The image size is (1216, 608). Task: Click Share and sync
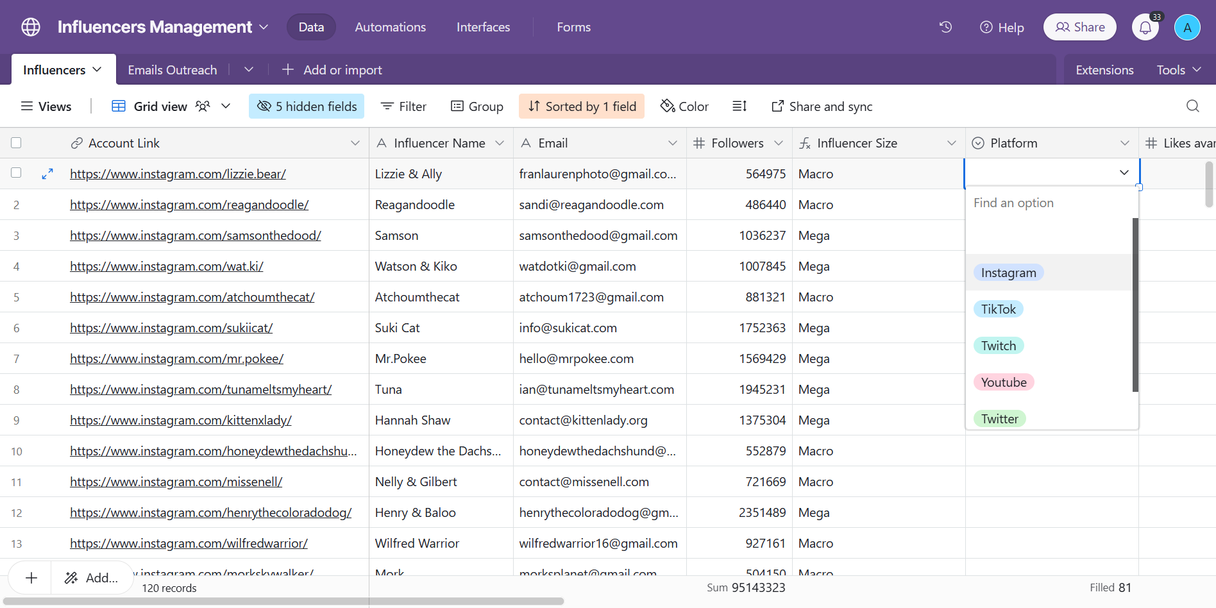(x=822, y=106)
